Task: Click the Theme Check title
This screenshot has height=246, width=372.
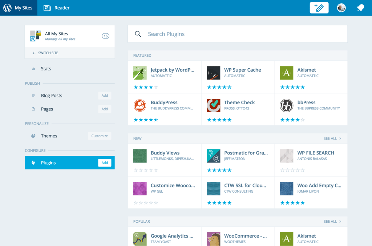Action: pos(239,102)
